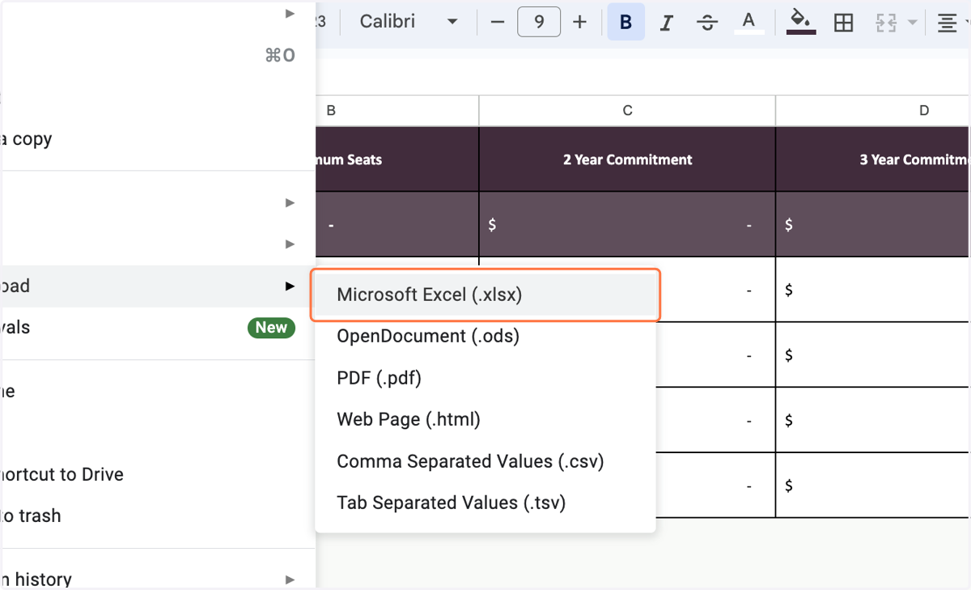This screenshot has height=590, width=971.
Task: Open horizontal align options
Action: pos(947,23)
